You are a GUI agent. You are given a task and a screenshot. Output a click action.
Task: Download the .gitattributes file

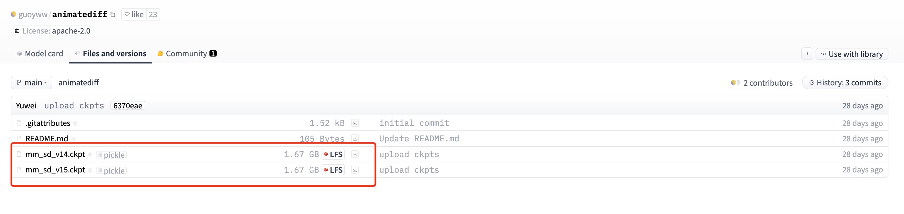355,123
